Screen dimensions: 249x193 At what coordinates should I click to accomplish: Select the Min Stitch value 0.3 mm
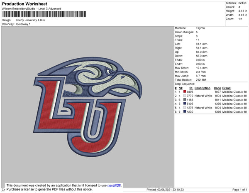[201, 72]
